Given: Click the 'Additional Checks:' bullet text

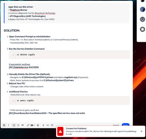Looking at the screenshot, I should coord(18,92).
